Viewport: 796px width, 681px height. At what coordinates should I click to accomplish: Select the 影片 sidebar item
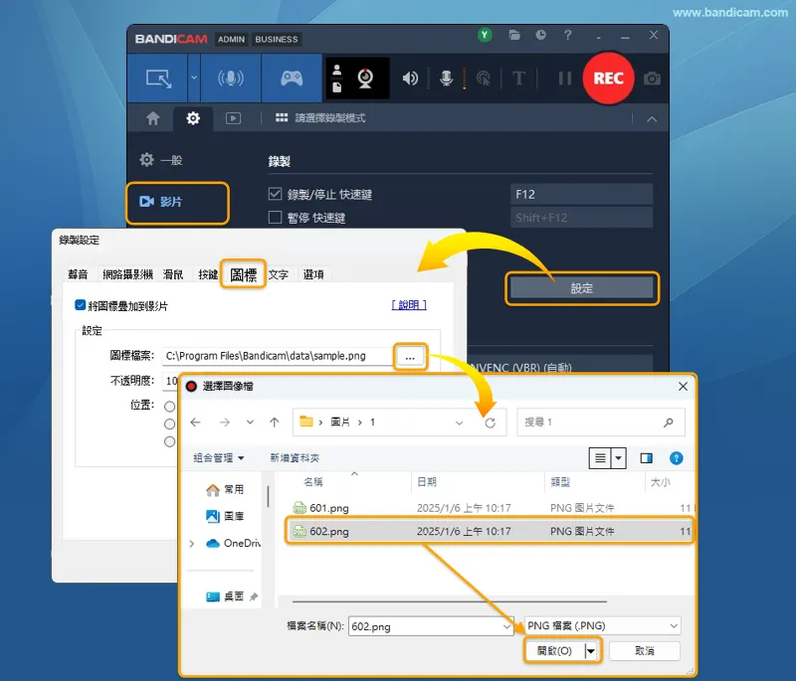177,203
